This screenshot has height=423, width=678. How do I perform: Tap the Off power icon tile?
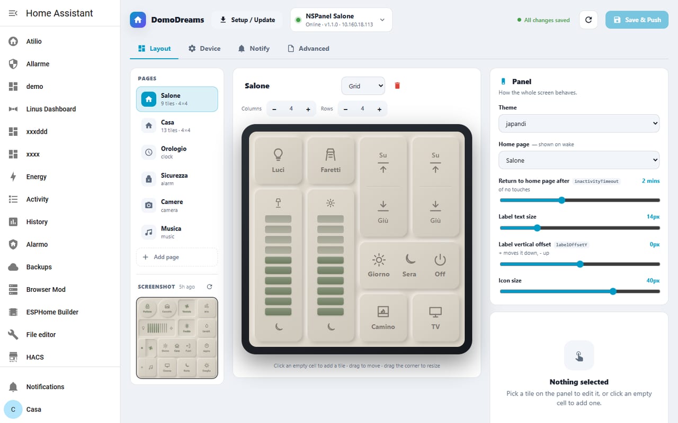(440, 265)
